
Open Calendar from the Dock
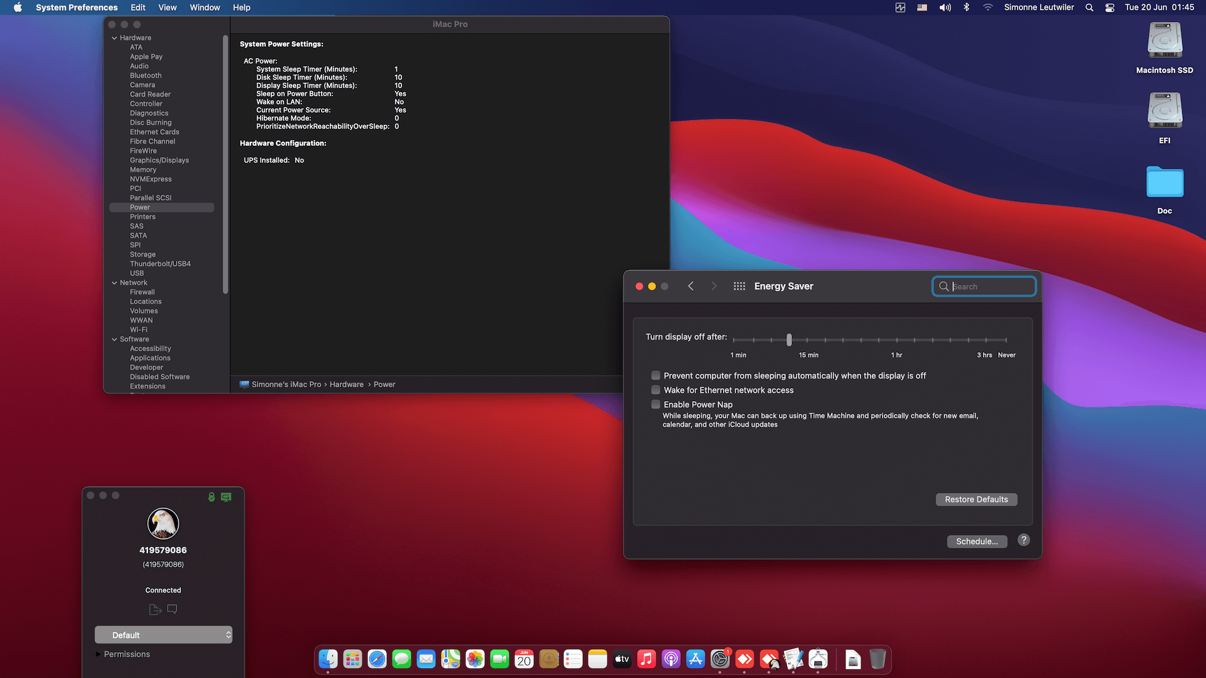click(x=524, y=659)
